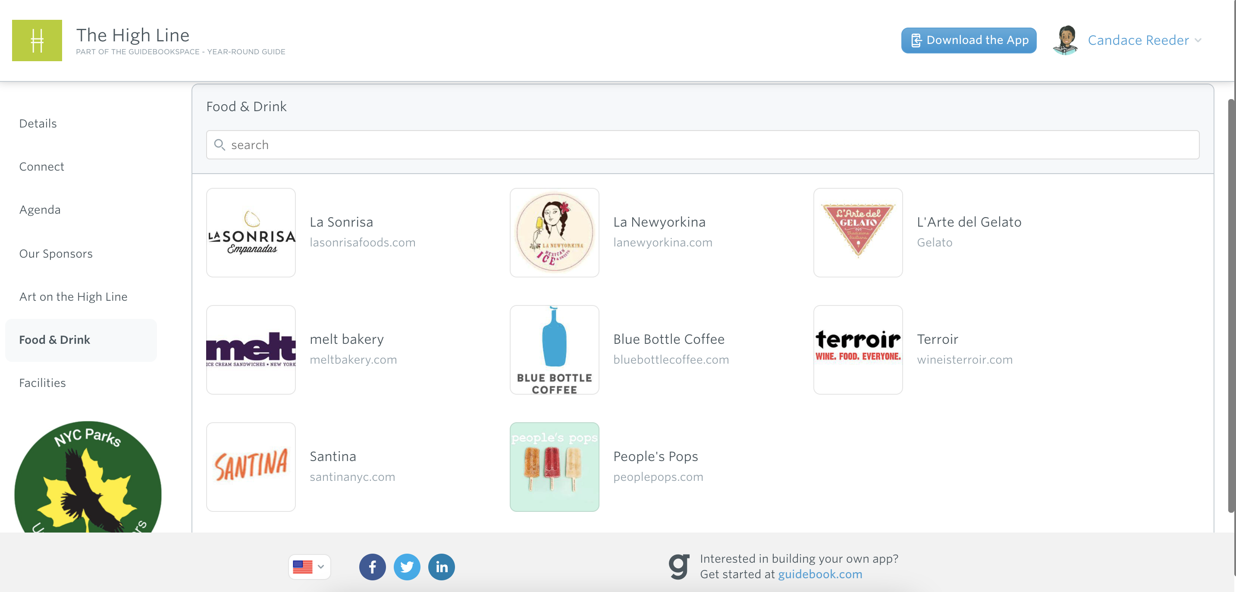The height and width of the screenshot is (592, 1236).
Task: Click the search magnifier icon
Action: [219, 145]
